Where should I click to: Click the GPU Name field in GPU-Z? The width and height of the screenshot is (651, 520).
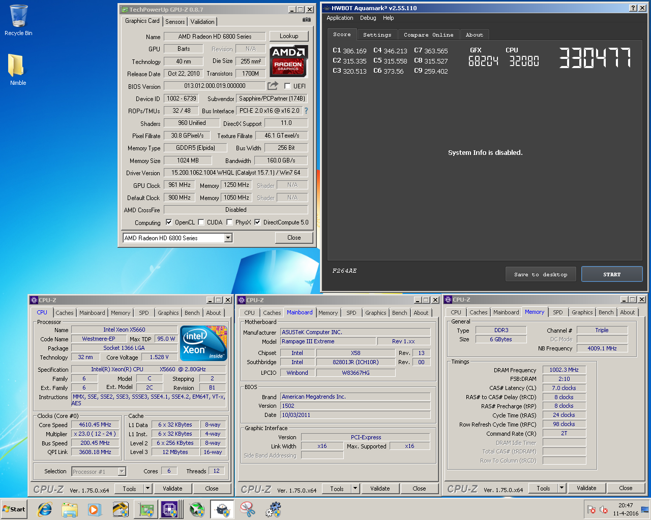(215, 37)
